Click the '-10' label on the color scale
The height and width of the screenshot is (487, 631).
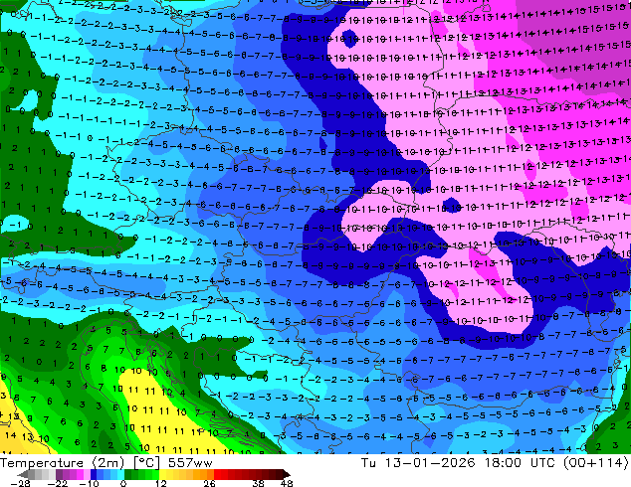tap(89, 483)
